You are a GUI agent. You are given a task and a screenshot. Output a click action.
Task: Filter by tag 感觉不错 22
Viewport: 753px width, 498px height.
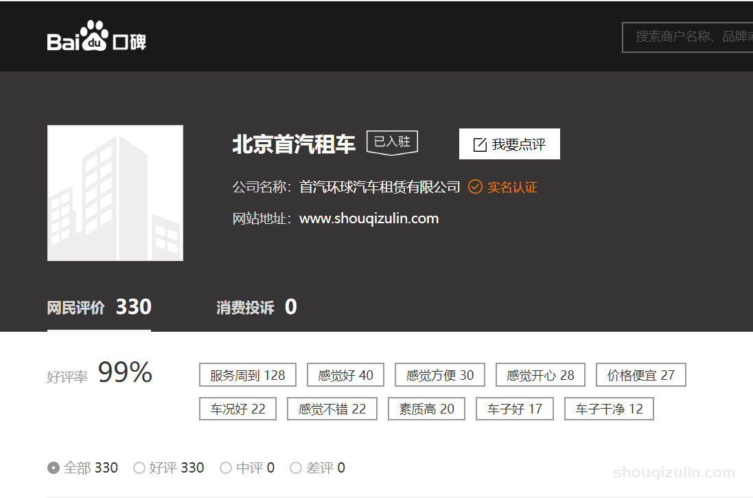(x=332, y=409)
